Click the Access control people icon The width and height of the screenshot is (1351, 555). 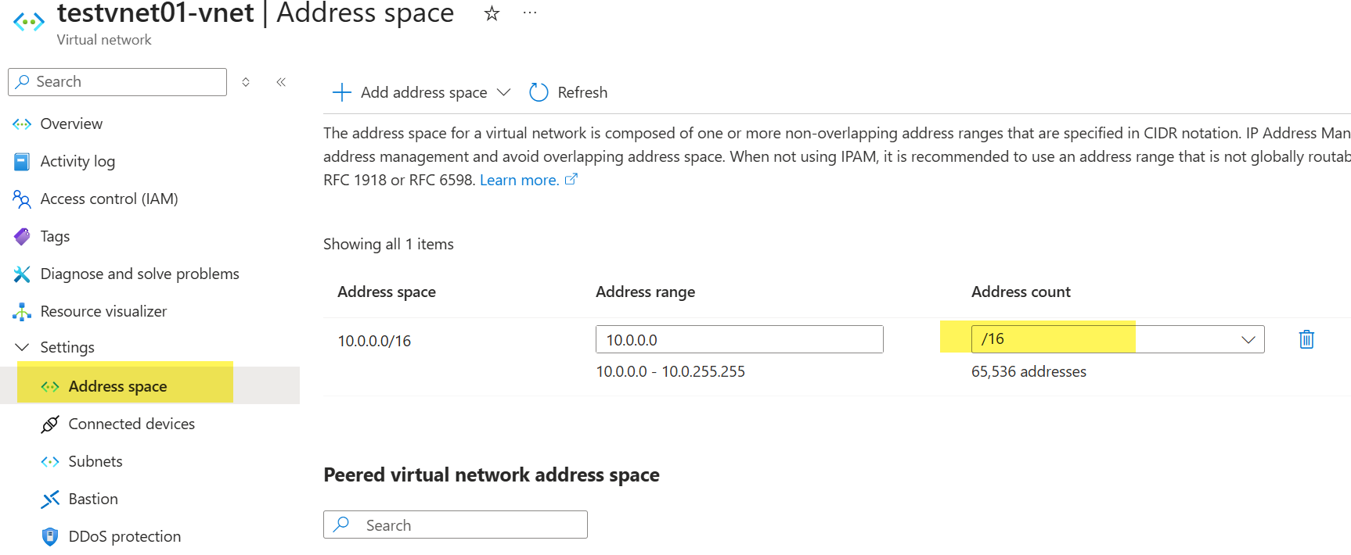(22, 199)
